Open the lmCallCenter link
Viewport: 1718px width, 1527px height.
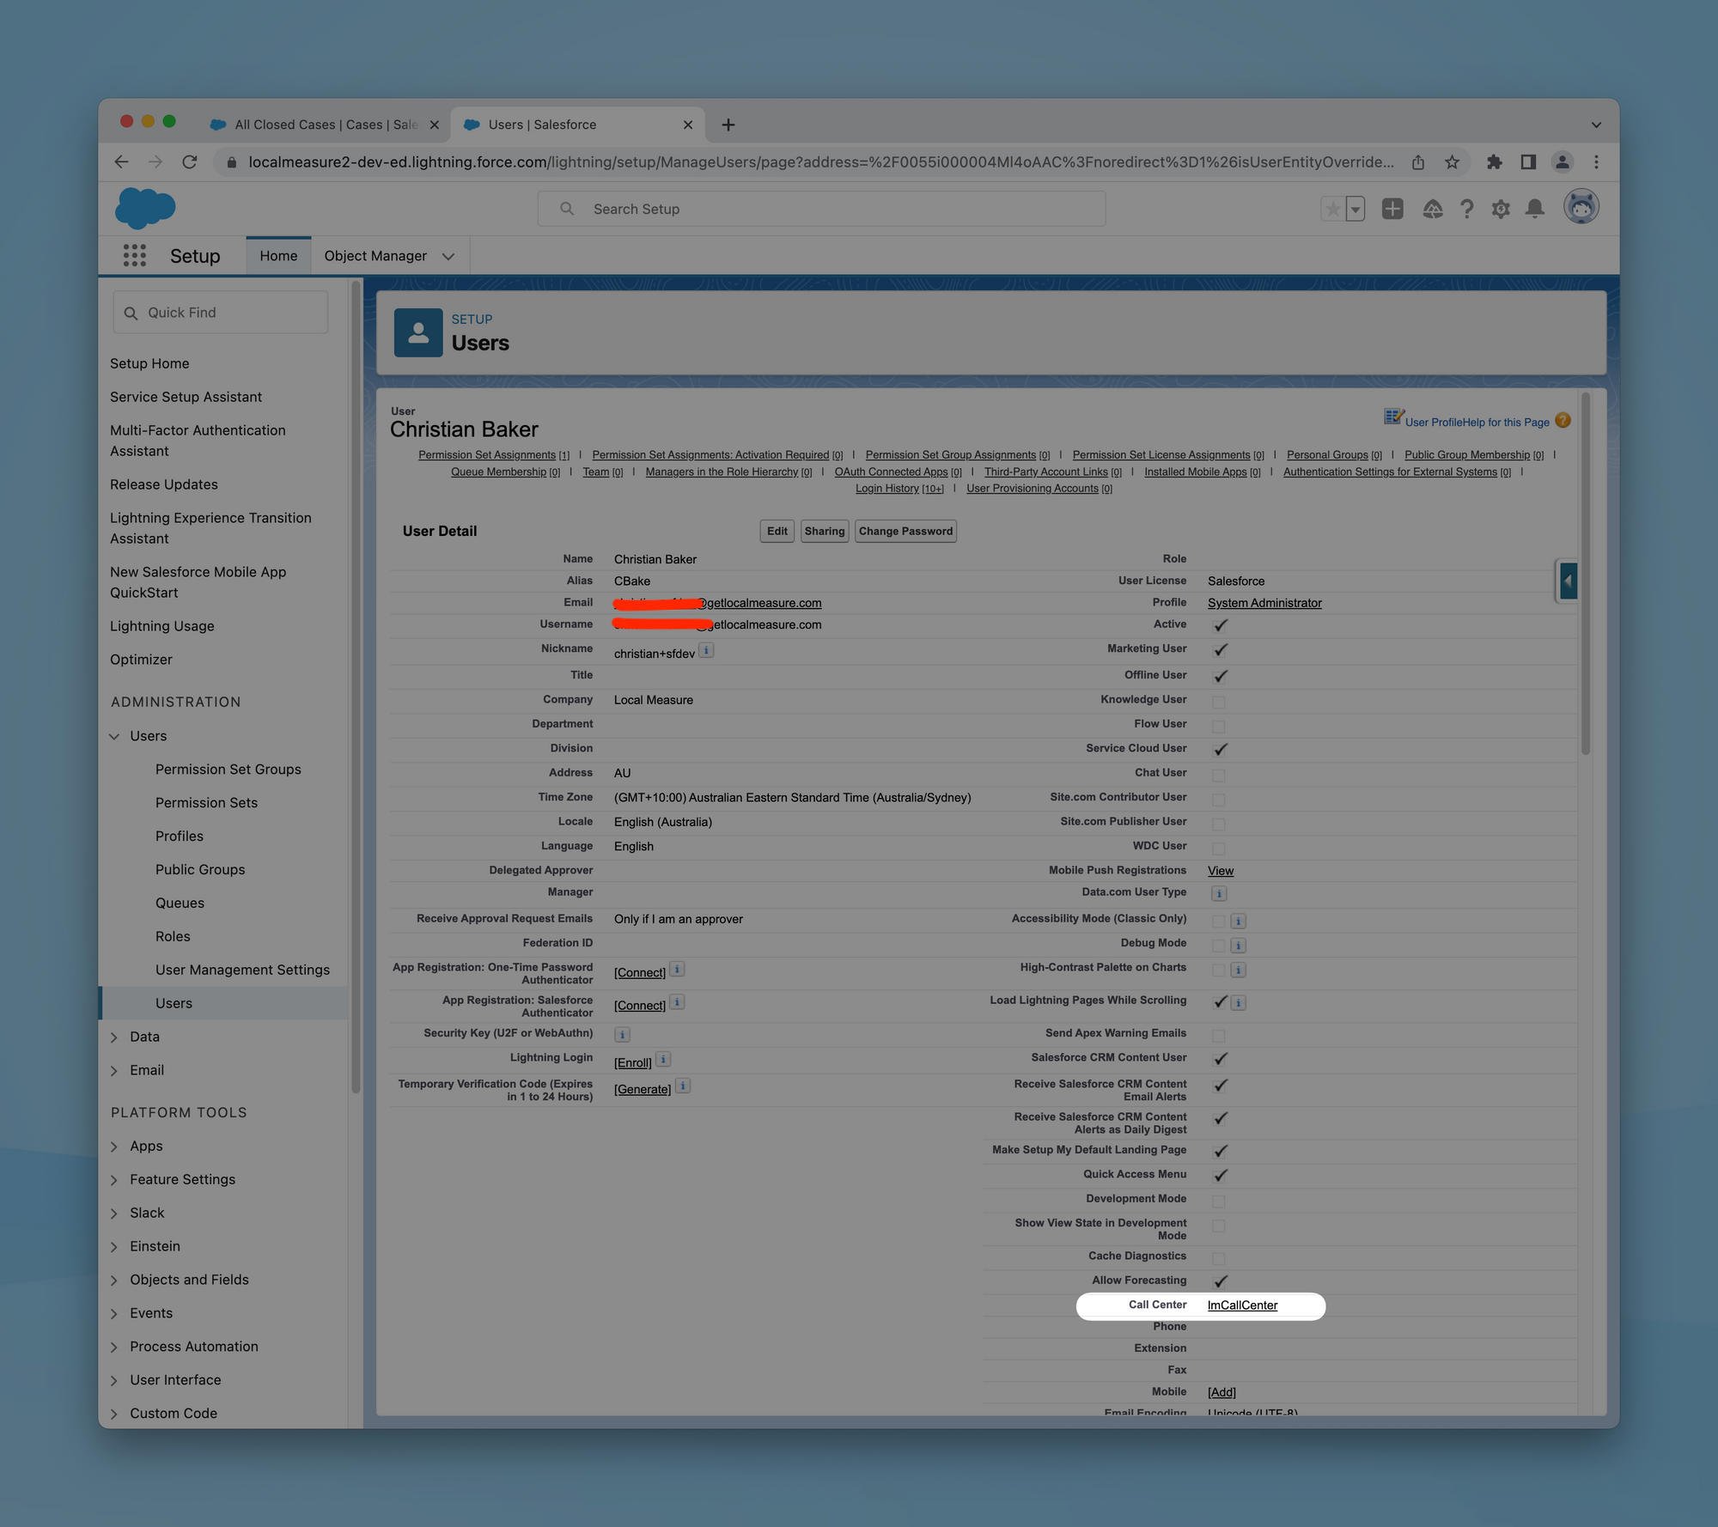coord(1242,1305)
